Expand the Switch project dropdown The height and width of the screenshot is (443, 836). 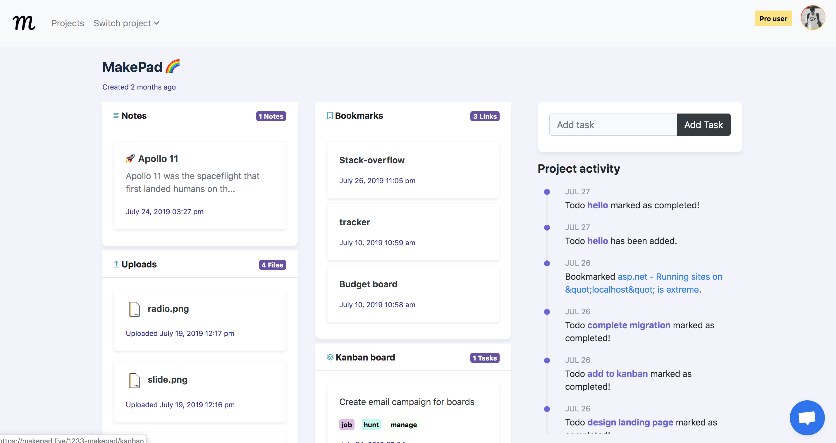click(126, 23)
